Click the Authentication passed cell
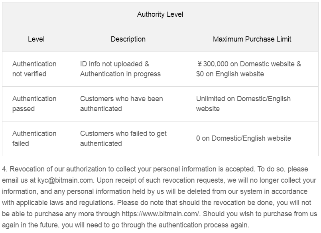Image resolution: width=321 pixels, height=233 pixels. [34, 104]
